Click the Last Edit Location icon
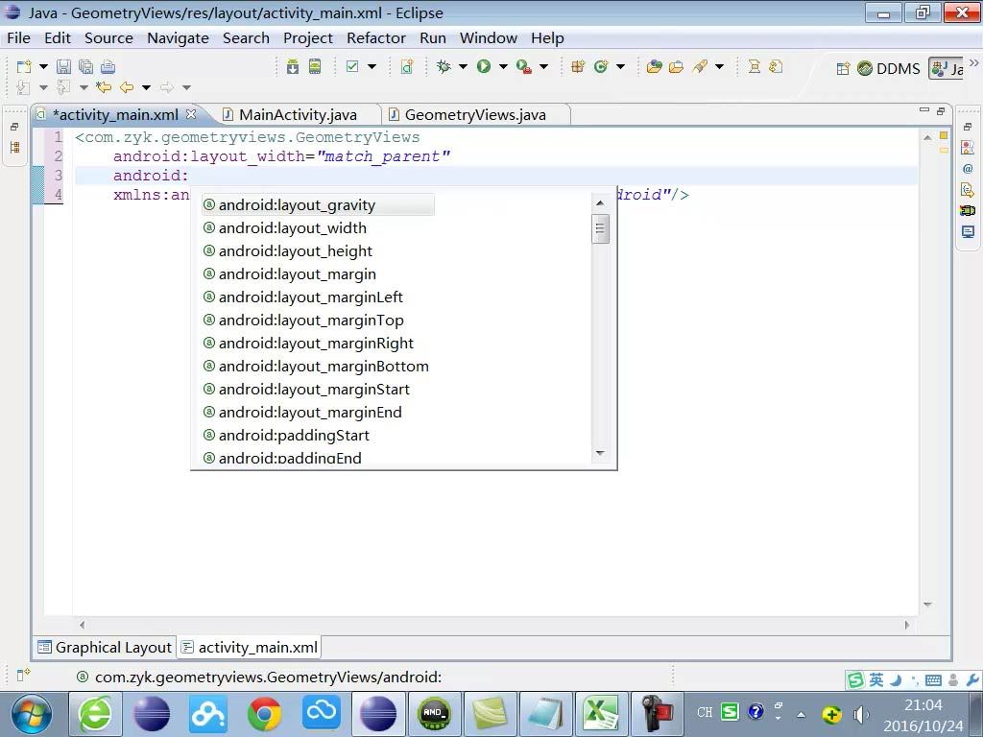The height and width of the screenshot is (737, 983). pos(104,87)
